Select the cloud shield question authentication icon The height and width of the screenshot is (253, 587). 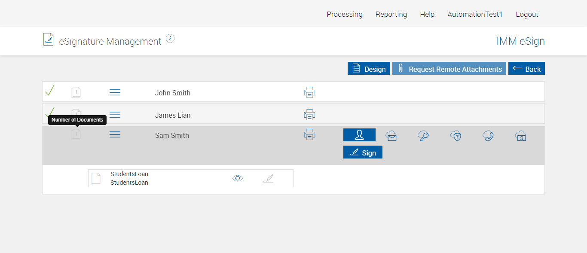click(x=456, y=136)
